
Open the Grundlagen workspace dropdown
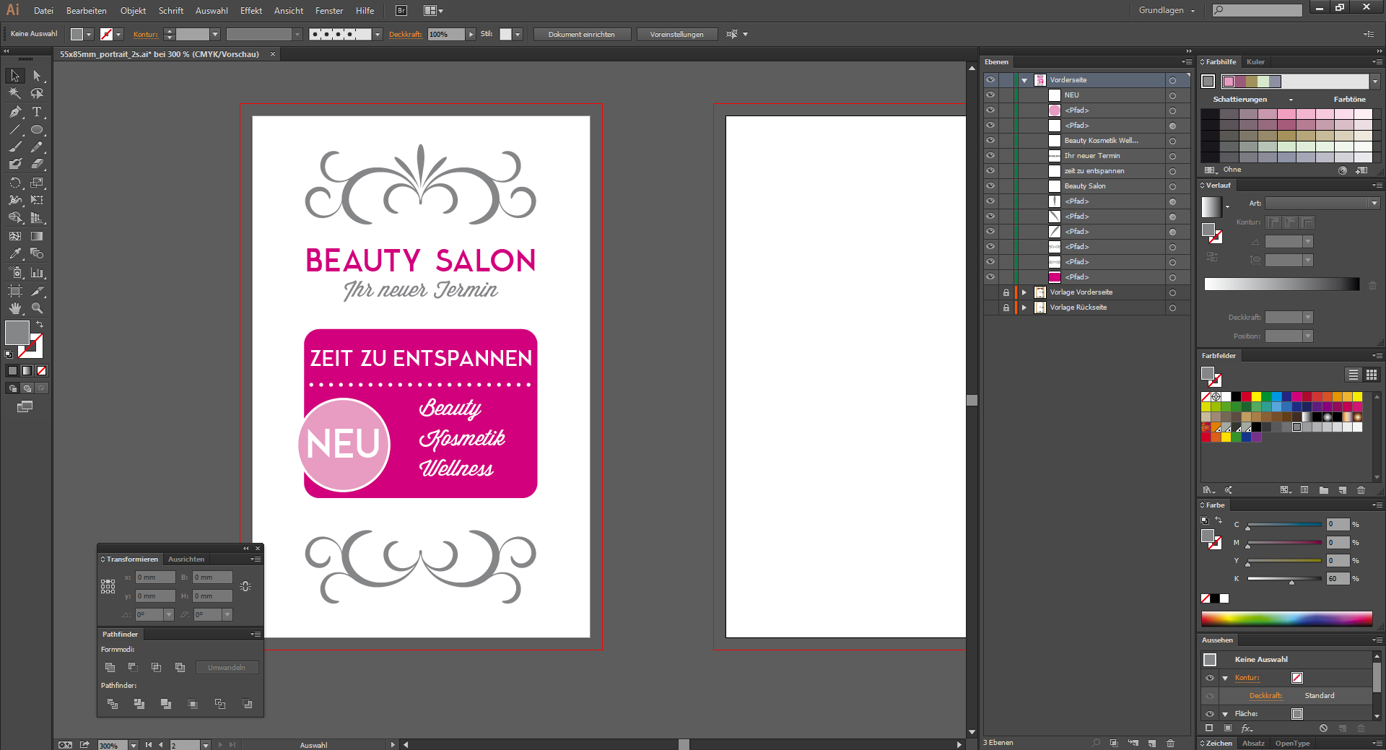(x=1167, y=10)
